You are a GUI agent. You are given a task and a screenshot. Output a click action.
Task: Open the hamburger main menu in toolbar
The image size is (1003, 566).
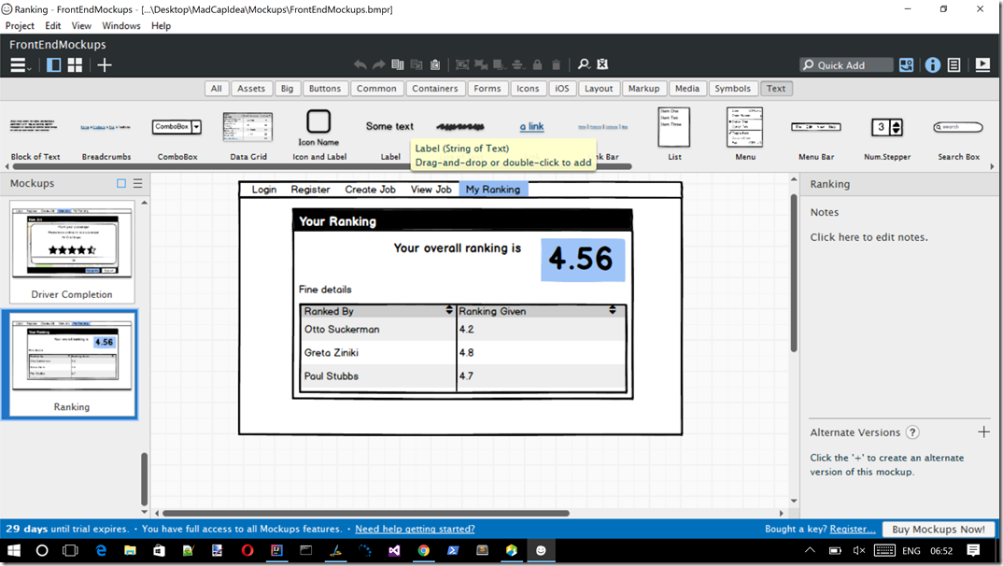[x=21, y=65]
